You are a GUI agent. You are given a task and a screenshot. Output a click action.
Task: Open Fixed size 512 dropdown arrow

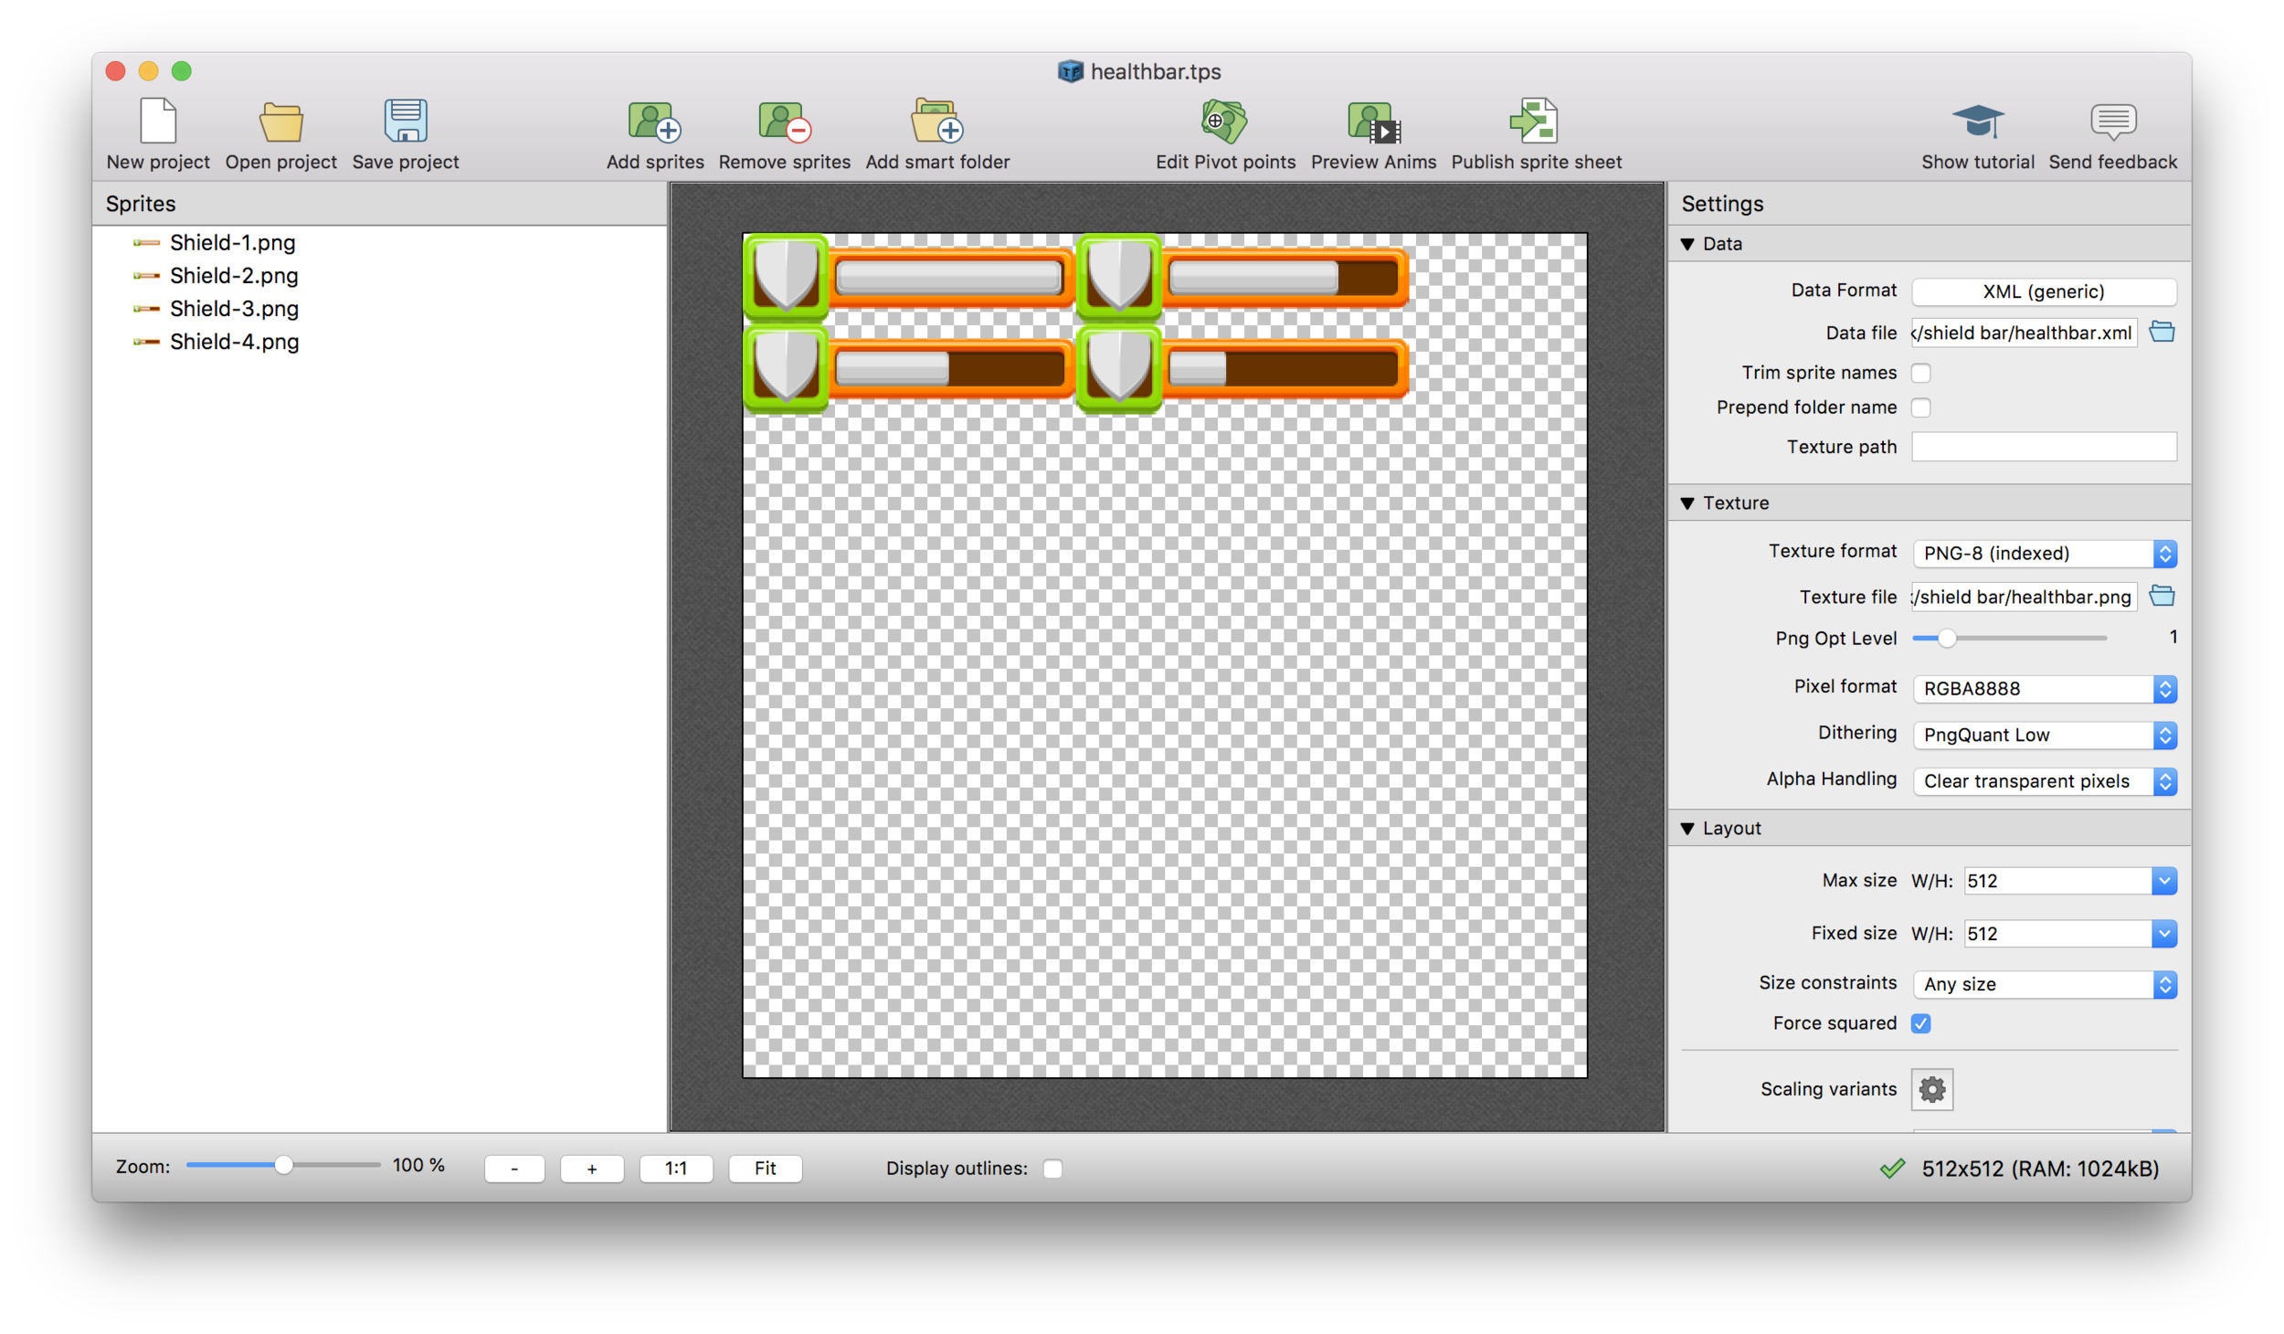[x=2163, y=934]
